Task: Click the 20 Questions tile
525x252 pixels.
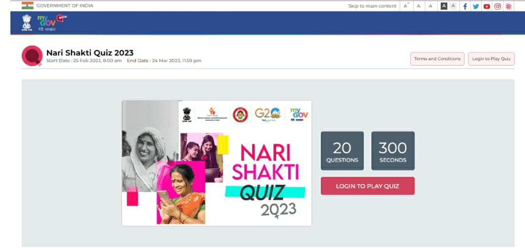Action: 342,151
